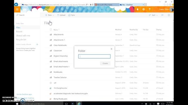Viewport: 188px width, 105px height.
Task: Click the Upload button
Action: 61,15
